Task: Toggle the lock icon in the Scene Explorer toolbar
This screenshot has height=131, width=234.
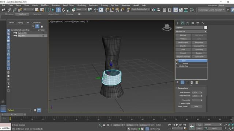Action: click(42, 27)
